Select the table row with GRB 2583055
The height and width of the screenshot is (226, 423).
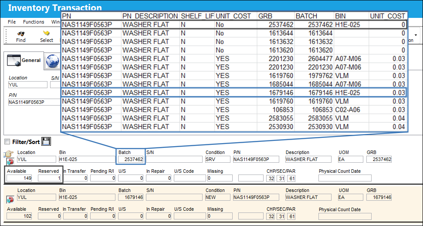[x=233, y=118]
